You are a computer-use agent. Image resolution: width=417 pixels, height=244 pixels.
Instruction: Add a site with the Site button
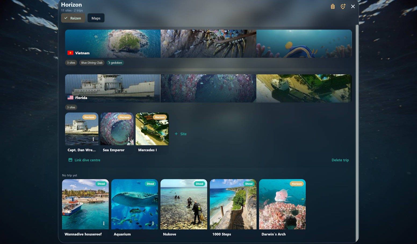[x=181, y=134]
